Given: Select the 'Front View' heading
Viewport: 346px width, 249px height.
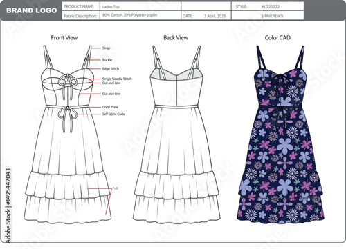Looking at the screenshot, I should pos(64,37).
